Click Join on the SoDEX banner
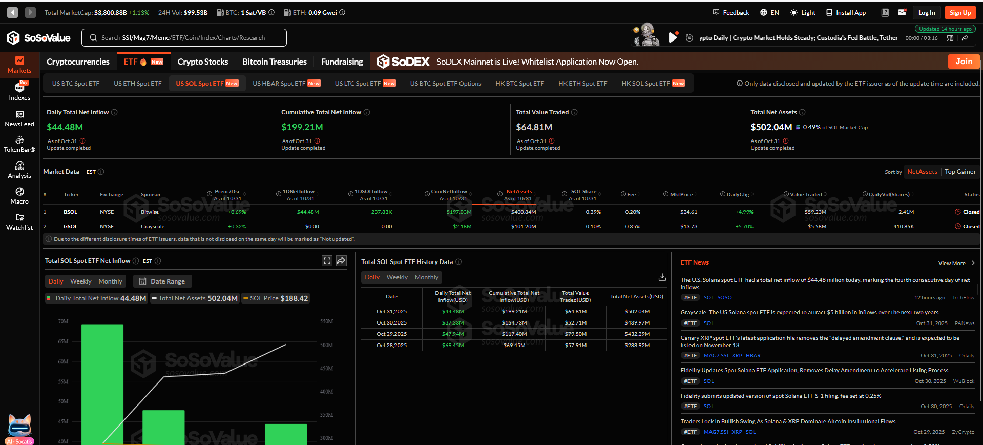Image resolution: width=983 pixels, height=445 pixels. (x=963, y=62)
